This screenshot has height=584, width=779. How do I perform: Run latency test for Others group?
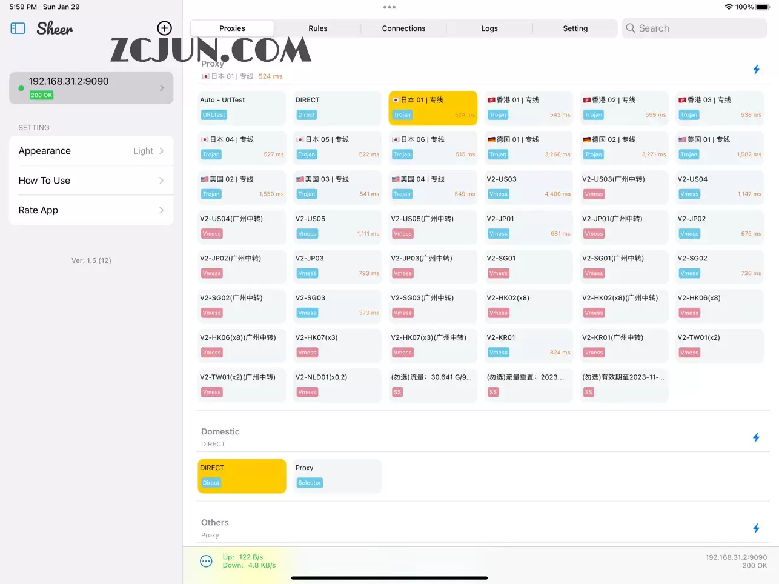(756, 528)
